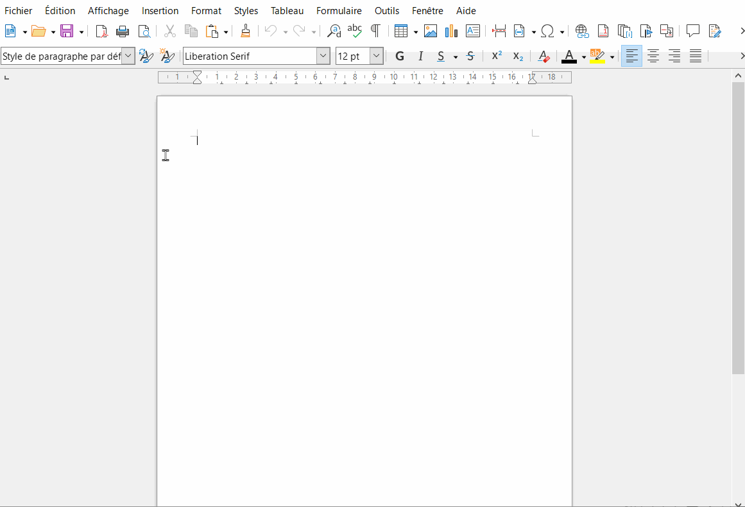745x507 pixels.
Task: Open New document dropdown arrow
Action: (25, 32)
